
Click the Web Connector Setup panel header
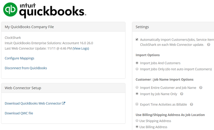pyautogui.click(x=63, y=88)
